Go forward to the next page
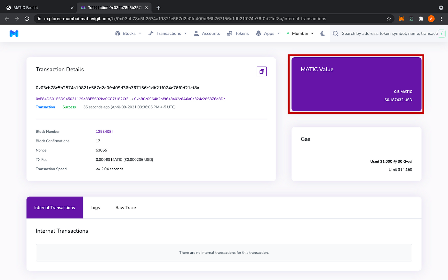The image size is (448, 280). [x=17, y=19]
